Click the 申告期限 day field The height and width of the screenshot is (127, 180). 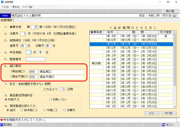point(40,52)
